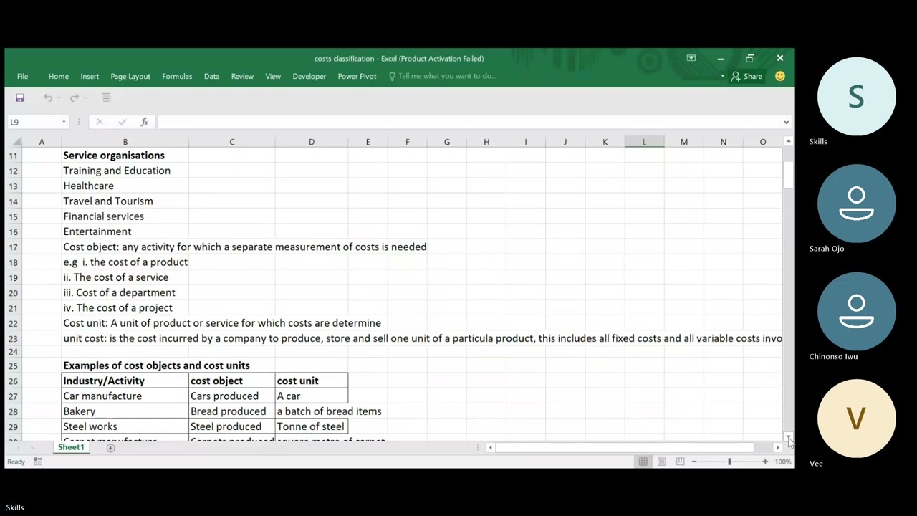Click horizontal scrollbar left arrow
The height and width of the screenshot is (516, 917).
[x=490, y=448]
